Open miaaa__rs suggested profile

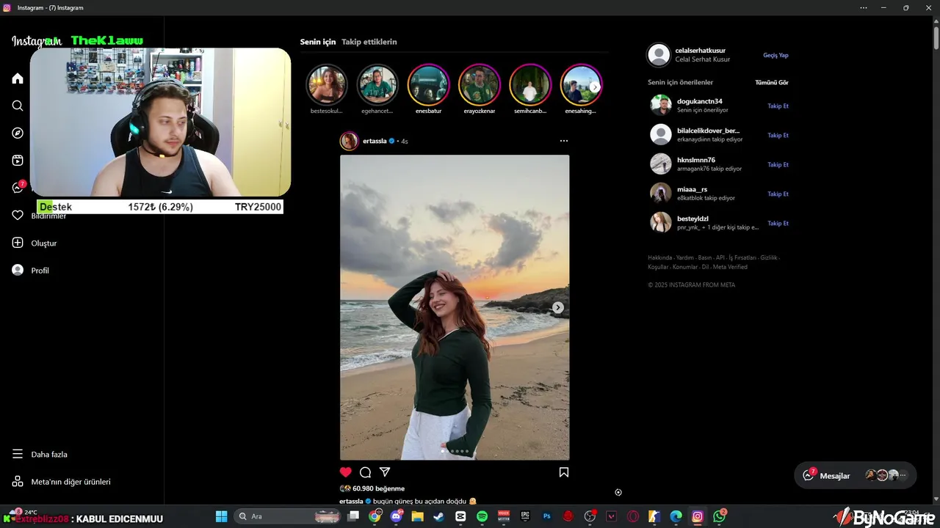(x=693, y=189)
